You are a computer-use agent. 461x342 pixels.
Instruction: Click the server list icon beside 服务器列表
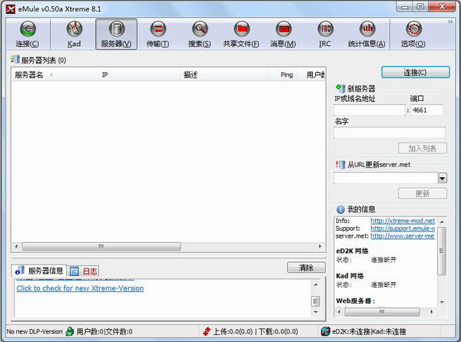15,60
